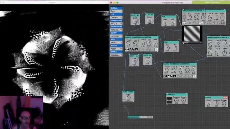Open the Sync dropdown under Global

tap(116, 11)
